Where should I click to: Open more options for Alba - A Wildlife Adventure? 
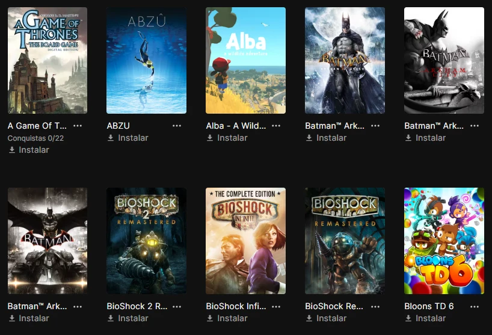[276, 126]
